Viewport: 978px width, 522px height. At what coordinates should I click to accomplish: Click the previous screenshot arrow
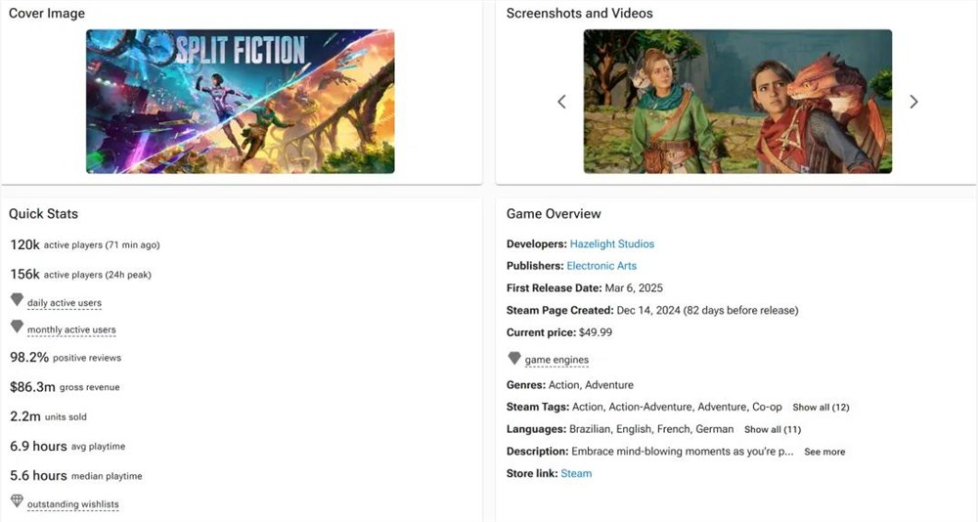coord(561,102)
